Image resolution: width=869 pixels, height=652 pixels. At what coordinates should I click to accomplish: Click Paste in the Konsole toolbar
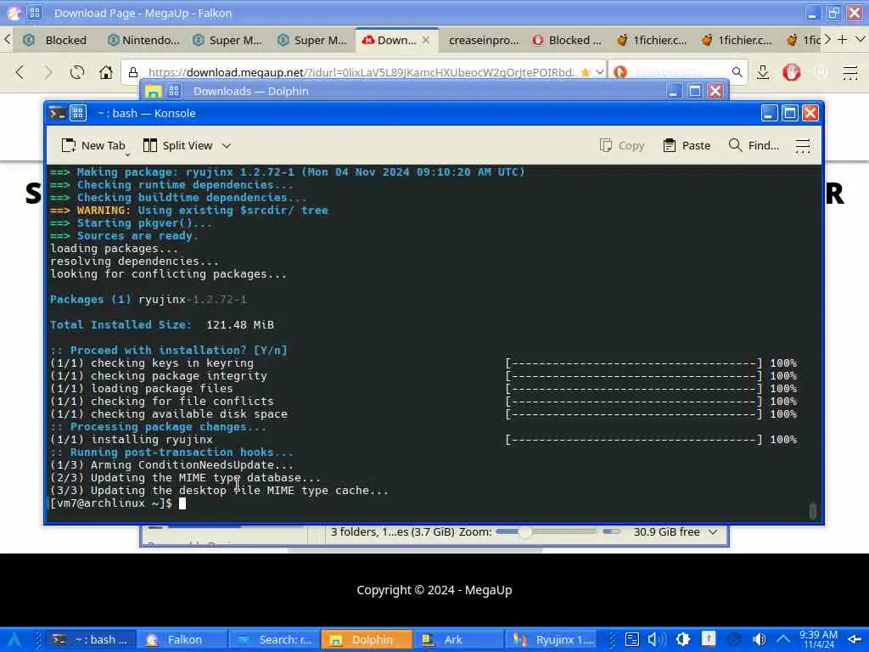click(x=687, y=145)
